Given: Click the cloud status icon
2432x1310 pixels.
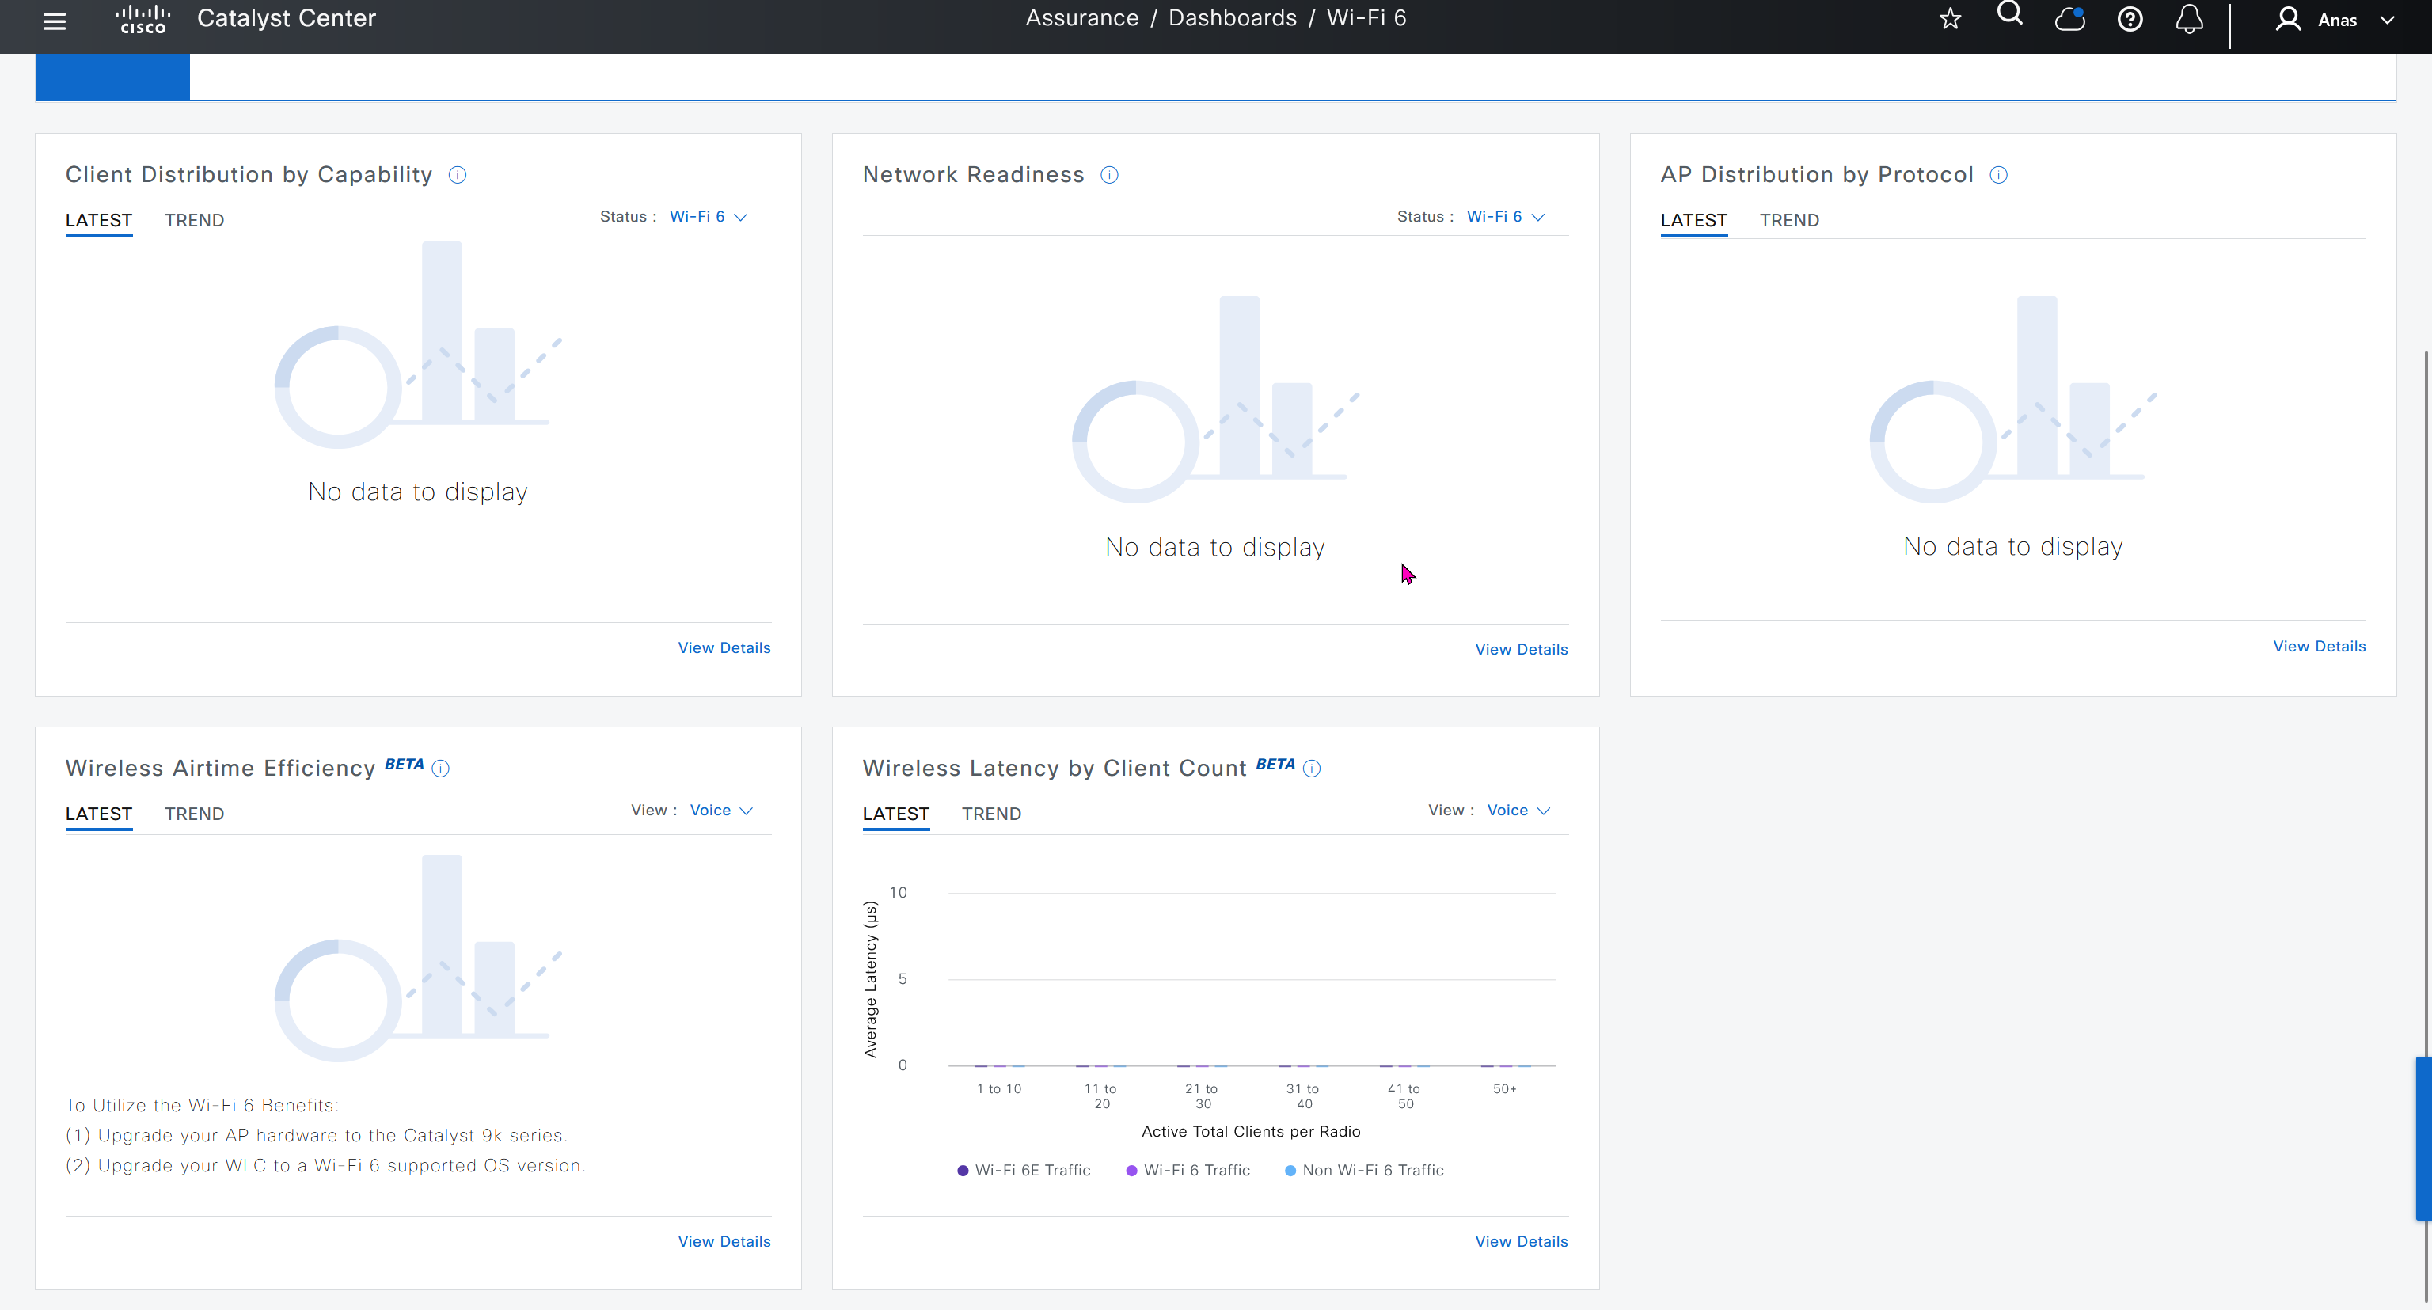Looking at the screenshot, I should click(2069, 19).
